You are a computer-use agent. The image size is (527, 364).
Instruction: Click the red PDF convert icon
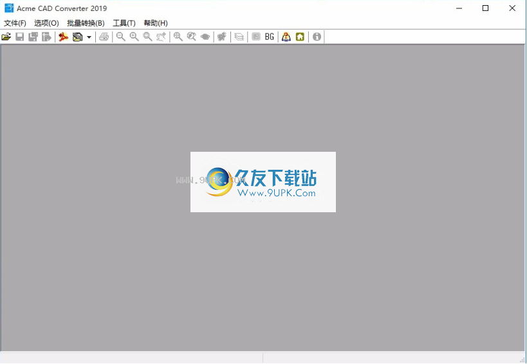coord(63,37)
